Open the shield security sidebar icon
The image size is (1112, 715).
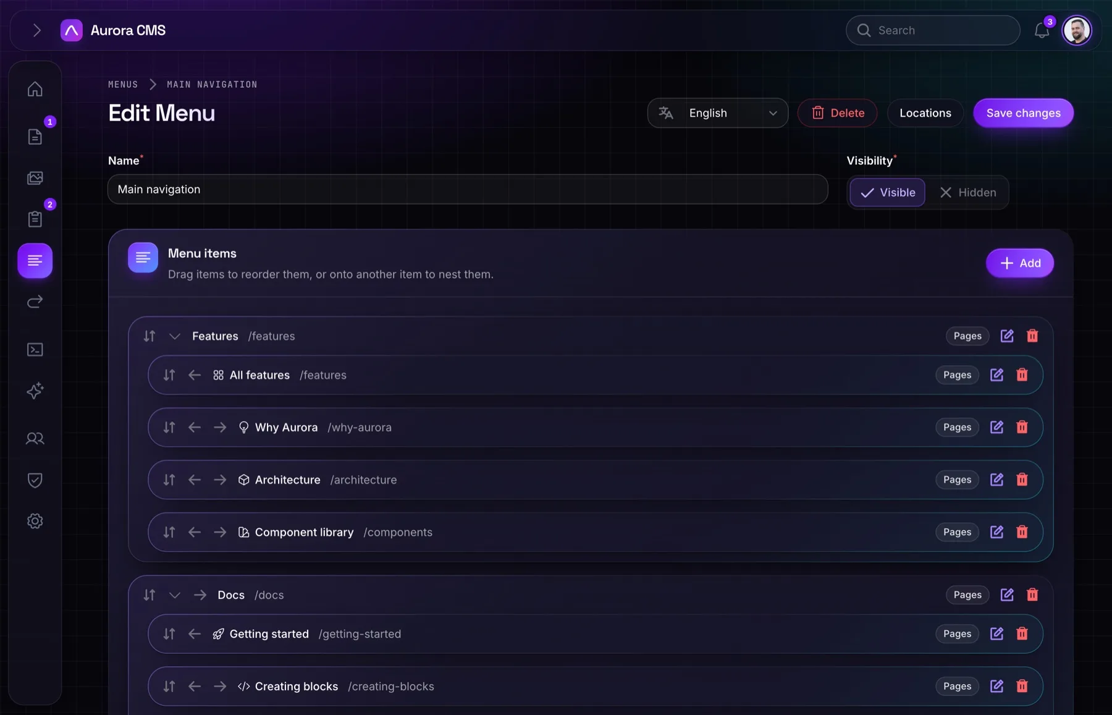click(x=35, y=480)
